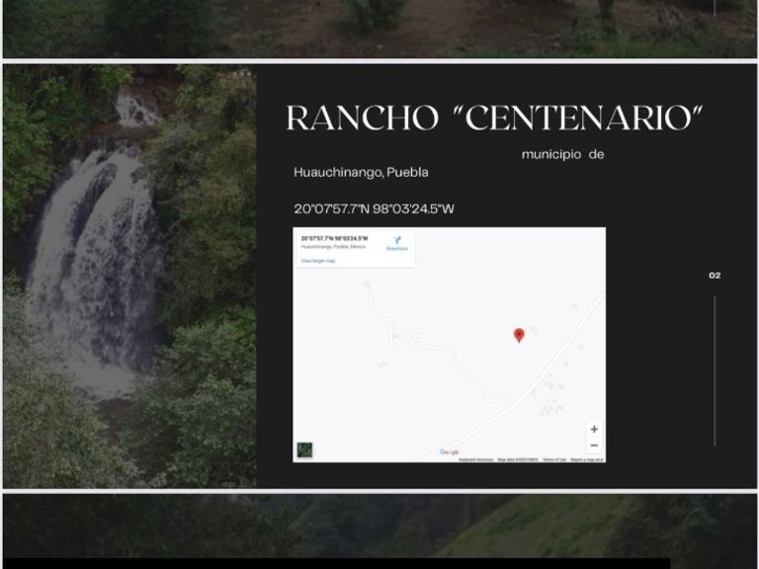Click the Google logo on map
Screen dimensions: 759x569
tap(450, 451)
